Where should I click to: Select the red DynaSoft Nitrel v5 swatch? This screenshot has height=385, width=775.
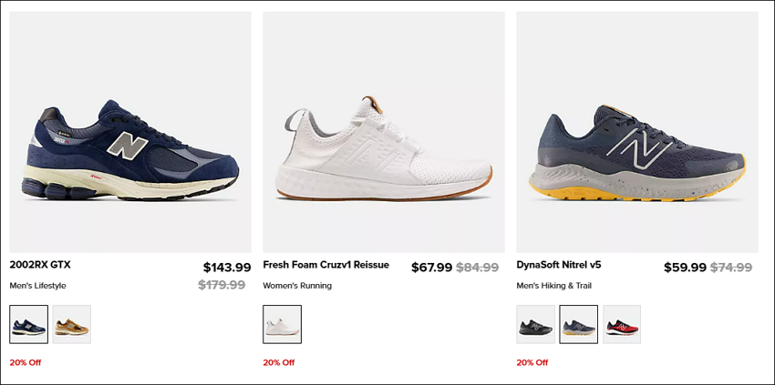click(622, 324)
